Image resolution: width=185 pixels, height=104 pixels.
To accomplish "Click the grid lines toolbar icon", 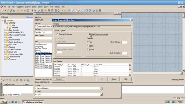I will [x=73, y=10].
